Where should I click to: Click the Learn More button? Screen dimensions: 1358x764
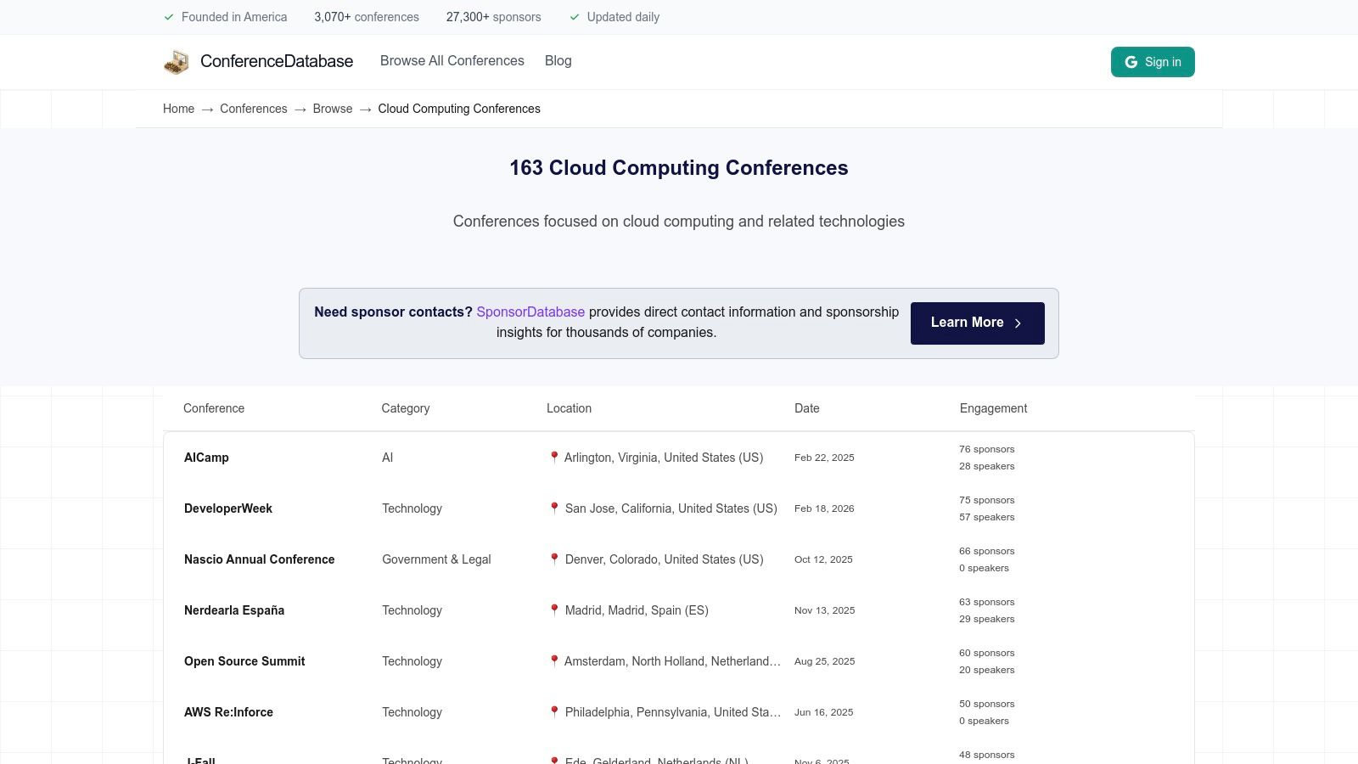978,323
